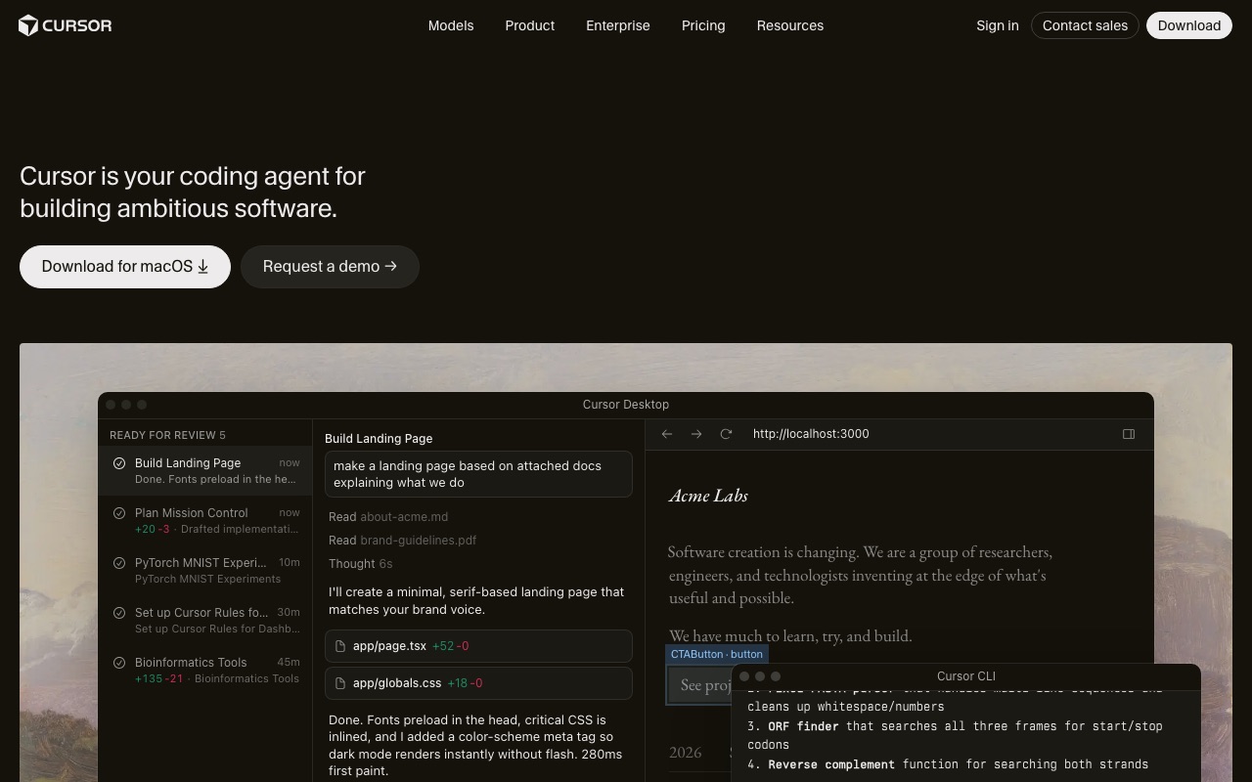The width and height of the screenshot is (1252, 782).
Task: Click the 'Cursor Desktop' window title
Action: click(x=626, y=405)
